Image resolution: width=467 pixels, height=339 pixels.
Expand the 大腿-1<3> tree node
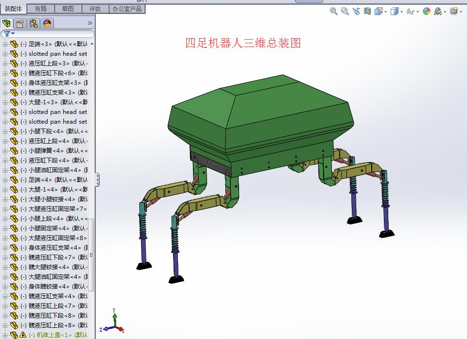pyautogui.click(x=5, y=102)
